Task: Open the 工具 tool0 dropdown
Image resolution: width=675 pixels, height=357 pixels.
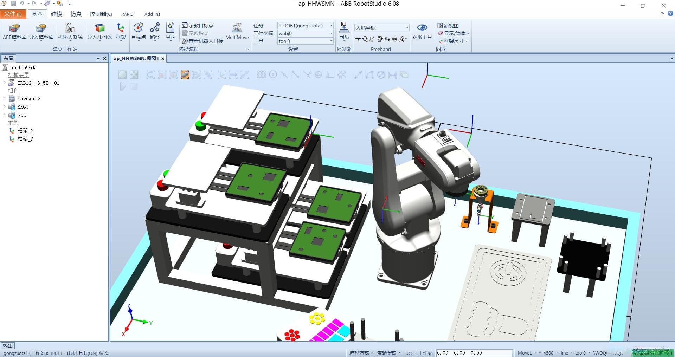Action: click(x=305, y=41)
